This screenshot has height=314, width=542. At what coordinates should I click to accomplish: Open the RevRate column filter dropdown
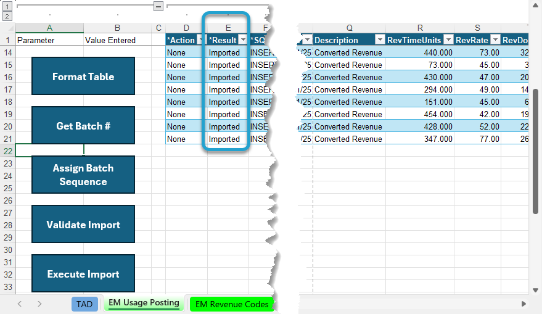[x=495, y=40]
